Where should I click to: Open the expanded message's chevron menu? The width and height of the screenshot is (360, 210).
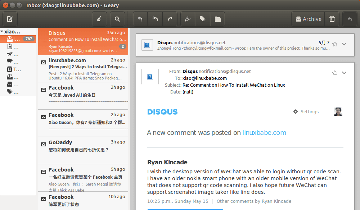pyautogui.click(x=344, y=73)
